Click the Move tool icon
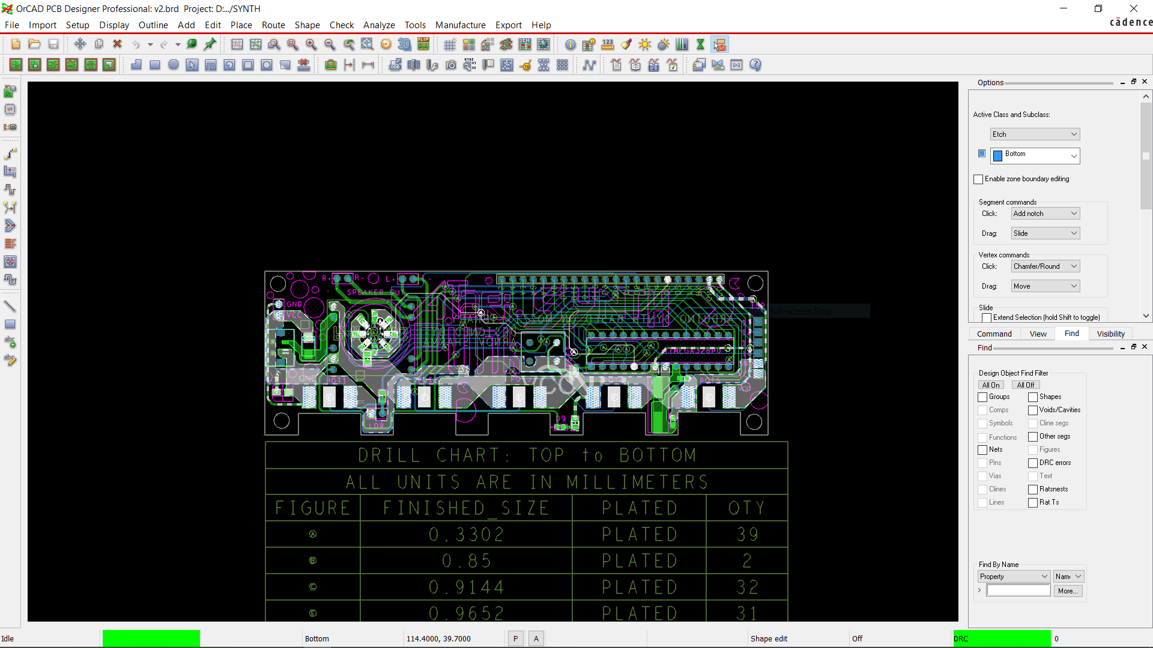 [x=80, y=44]
